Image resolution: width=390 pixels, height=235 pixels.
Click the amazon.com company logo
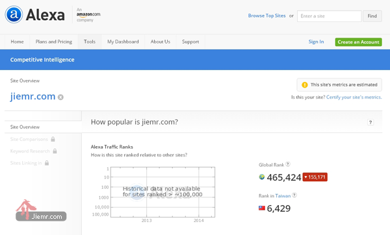[x=88, y=15]
